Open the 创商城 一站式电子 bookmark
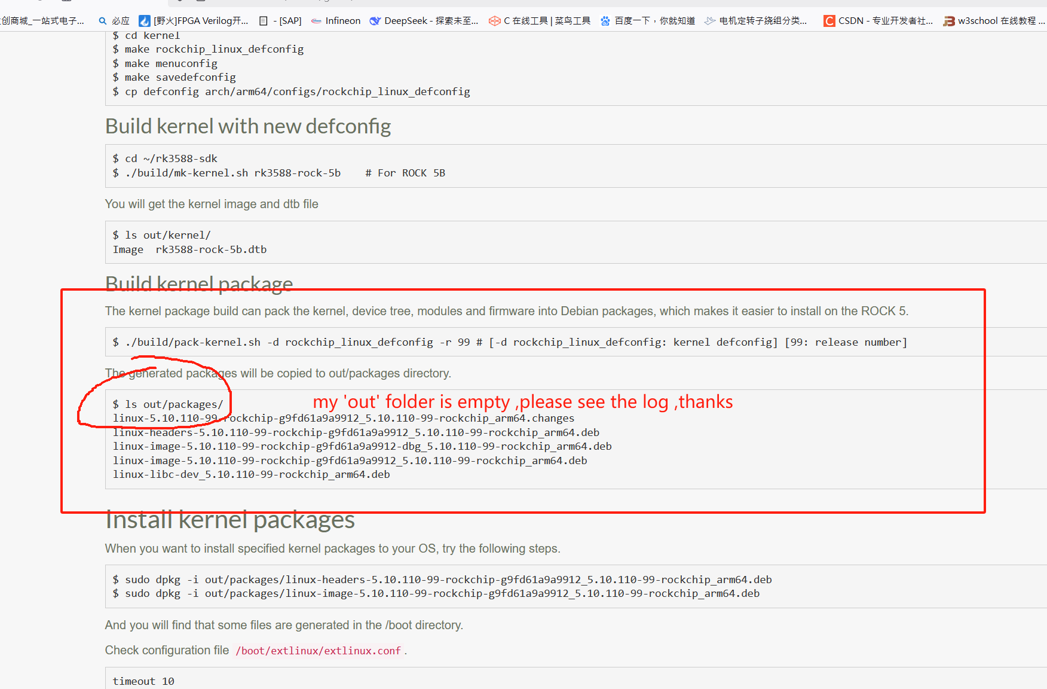 [x=42, y=21]
